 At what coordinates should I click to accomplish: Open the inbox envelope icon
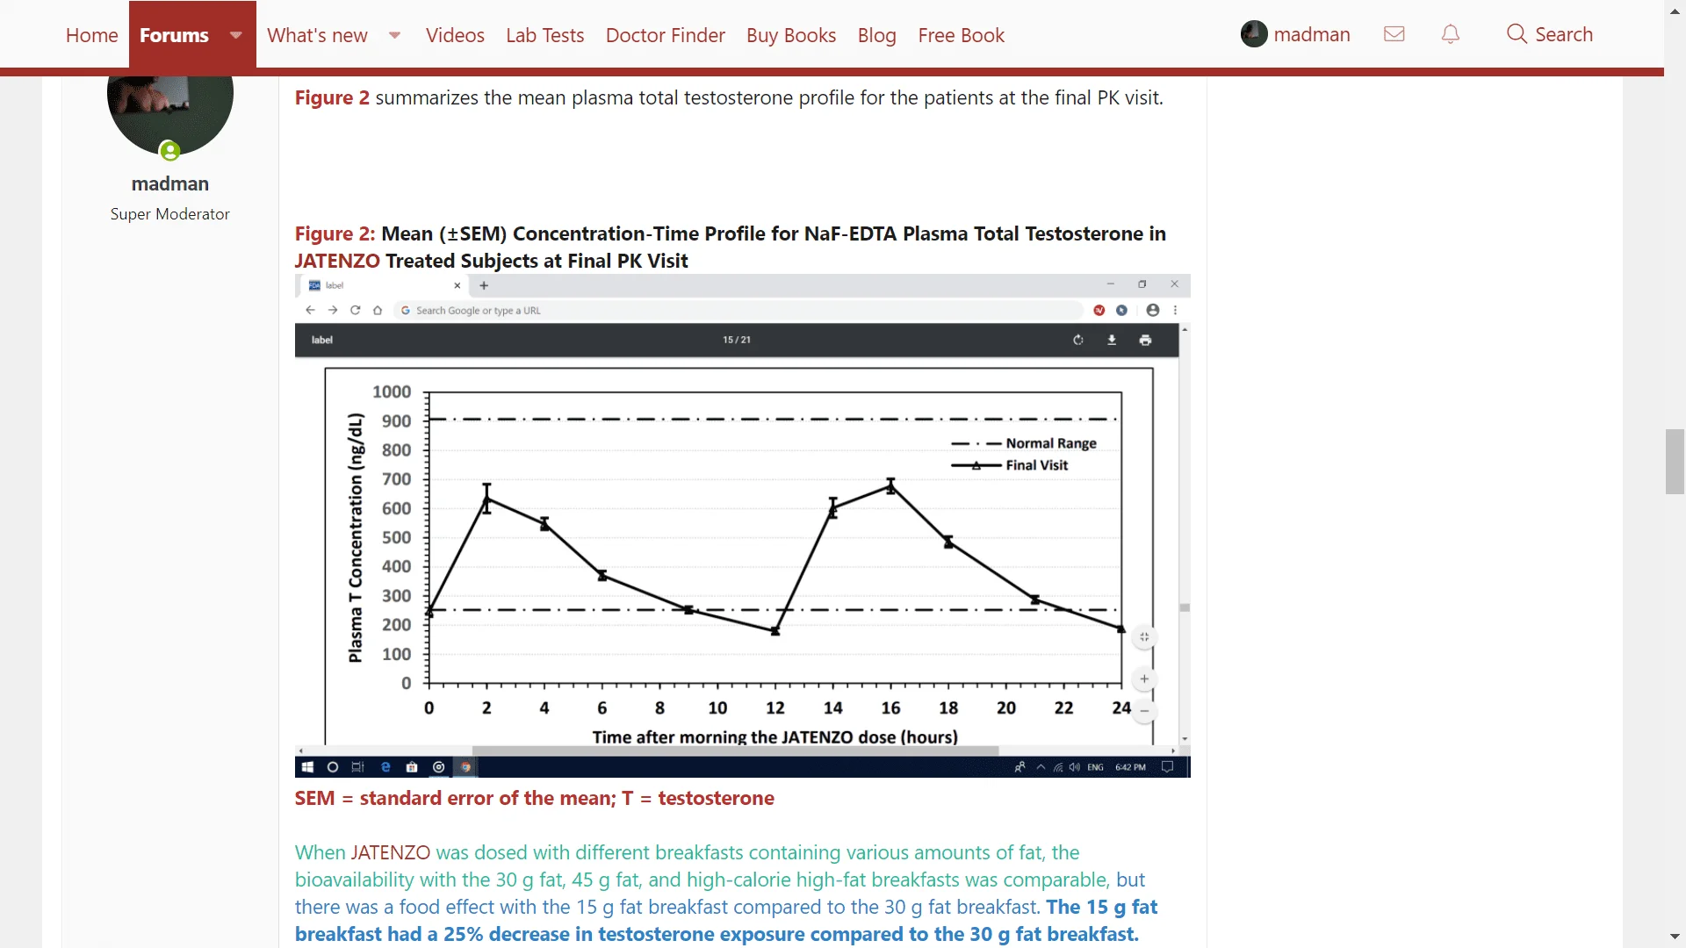[x=1394, y=34]
